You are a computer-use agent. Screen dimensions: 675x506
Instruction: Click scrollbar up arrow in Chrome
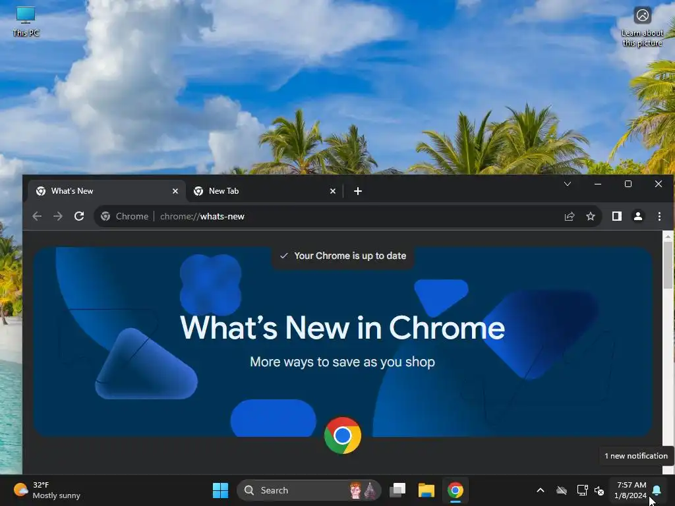[x=668, y=237]
